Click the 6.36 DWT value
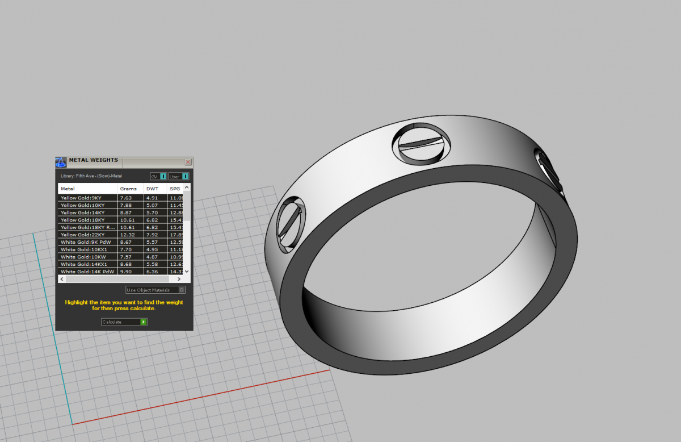Image resolution: width=681 pixels, height=442 pixels. [x=152, y=272]
